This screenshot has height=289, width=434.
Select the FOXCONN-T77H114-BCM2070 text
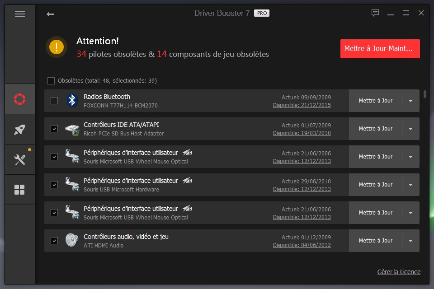click(121, 106)
